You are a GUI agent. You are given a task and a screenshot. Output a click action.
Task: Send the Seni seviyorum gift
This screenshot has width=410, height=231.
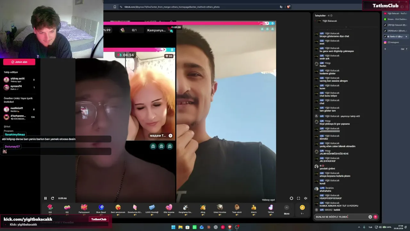pyautogui.click(x=118, y=209)
